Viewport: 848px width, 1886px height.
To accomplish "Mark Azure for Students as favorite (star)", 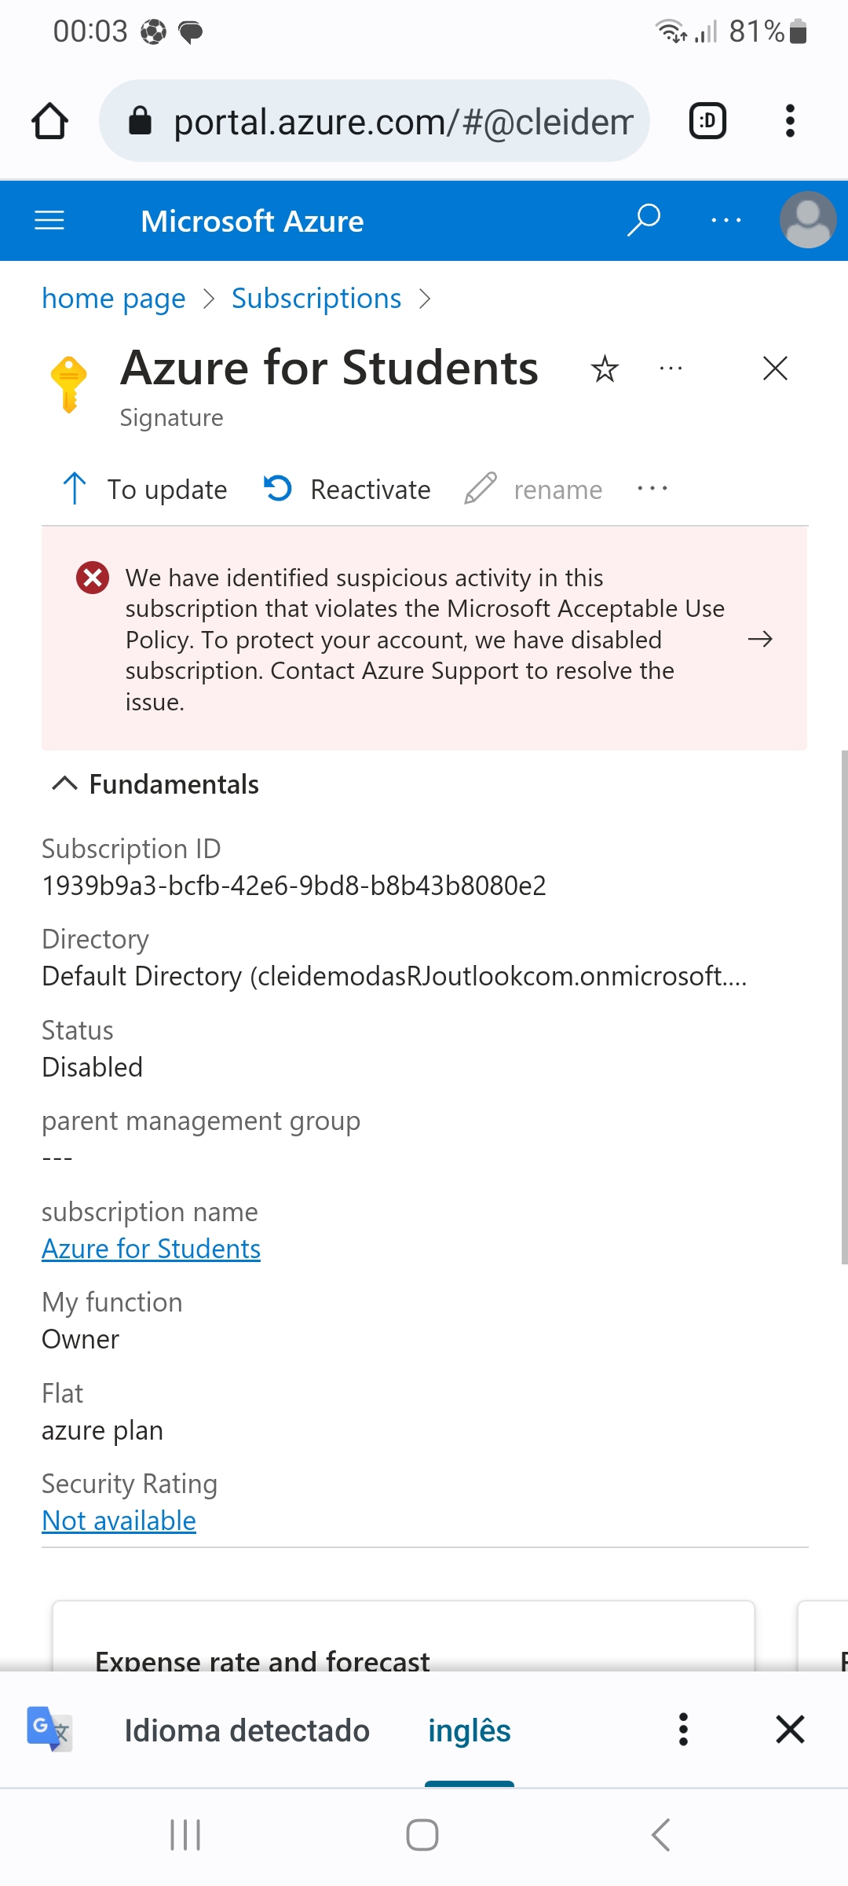I will coord(604,368).
